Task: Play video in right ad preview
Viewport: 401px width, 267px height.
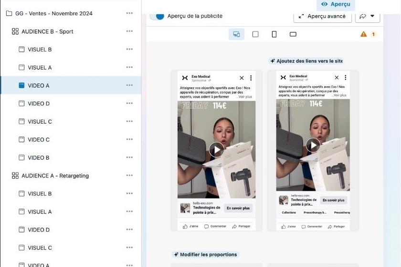Action: [313, 145]
